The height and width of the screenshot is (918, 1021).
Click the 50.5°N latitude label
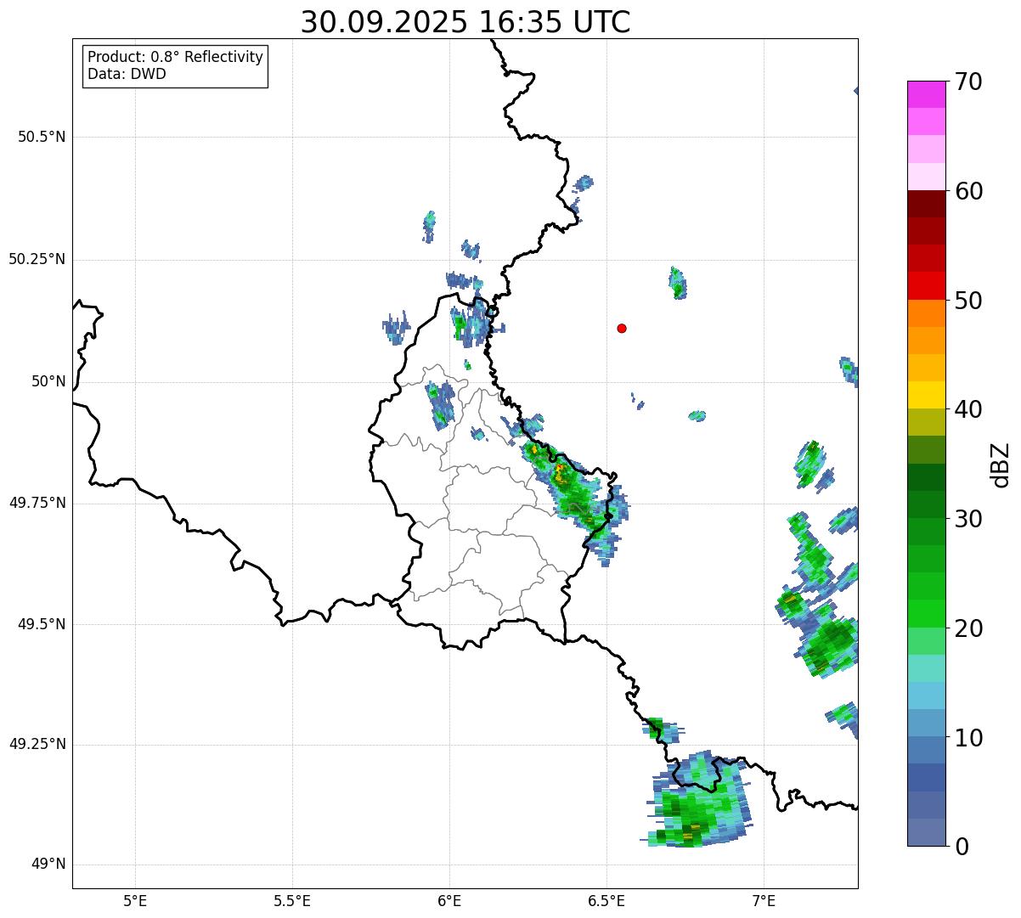[x=41, y=138]
